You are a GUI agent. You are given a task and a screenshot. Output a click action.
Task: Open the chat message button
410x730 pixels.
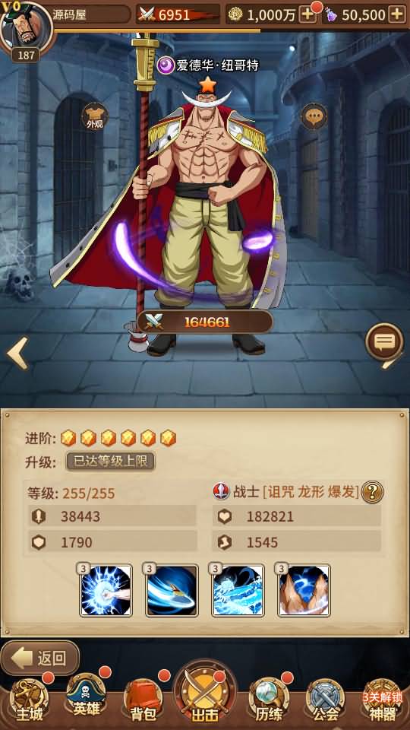click(384, 342)
